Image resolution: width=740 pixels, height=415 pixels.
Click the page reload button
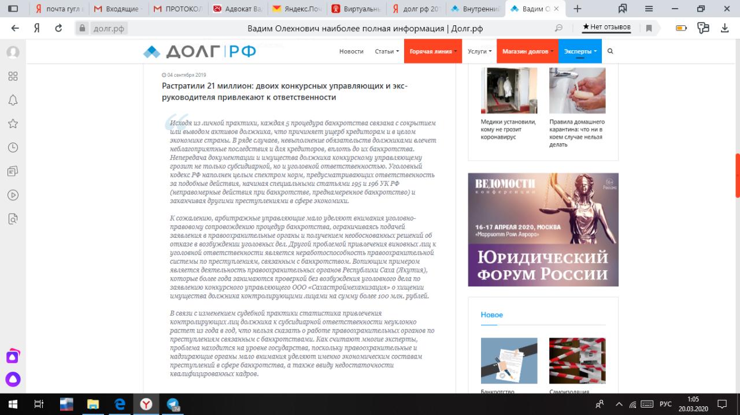58,28
